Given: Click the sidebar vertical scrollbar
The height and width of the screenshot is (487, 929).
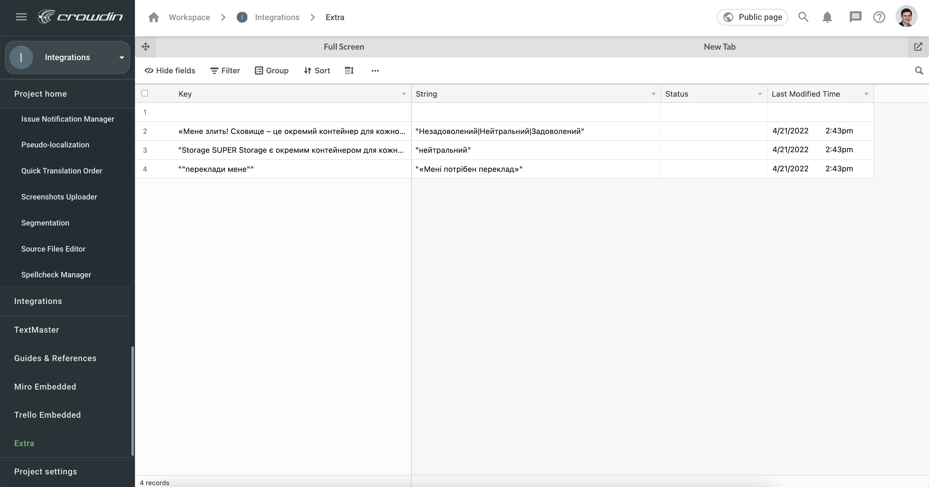Looking at the screenshot, I should coord(132,401).
